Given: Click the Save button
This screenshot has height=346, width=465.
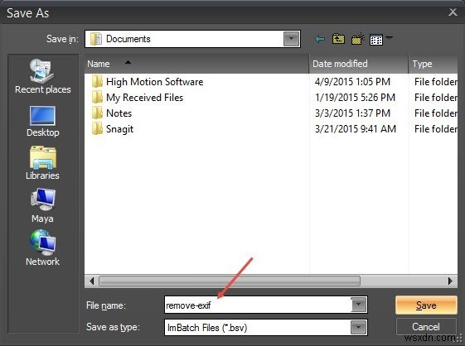Looking at the screenshot, I should pyautogui.click(x=426, y=305).
